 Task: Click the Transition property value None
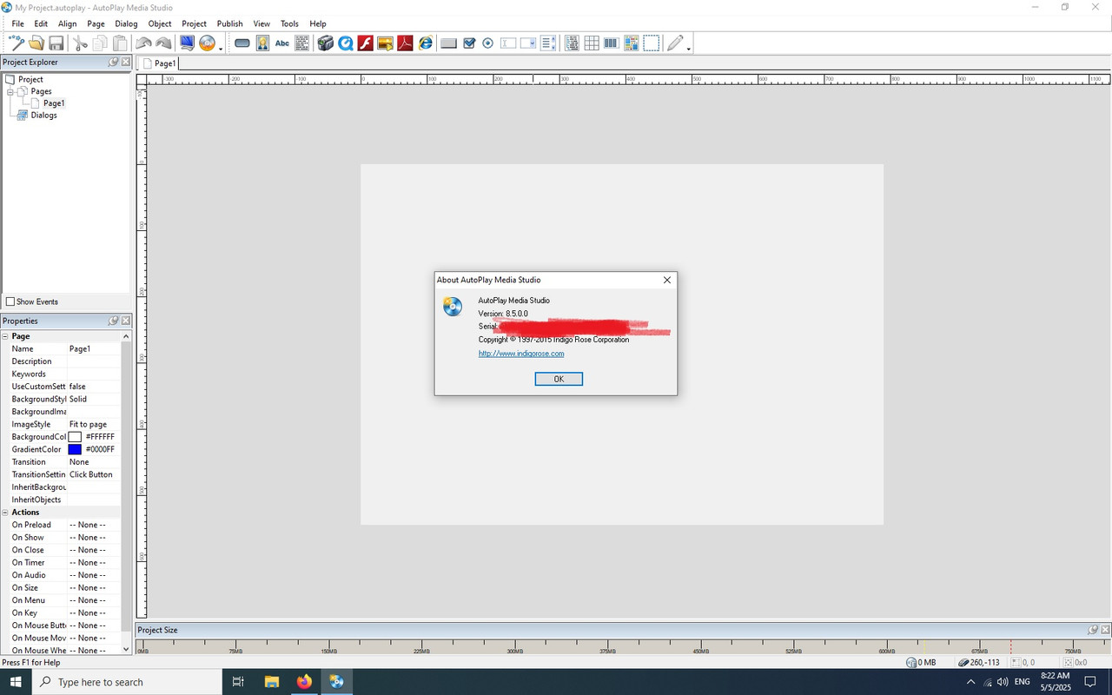click(79, 462)
